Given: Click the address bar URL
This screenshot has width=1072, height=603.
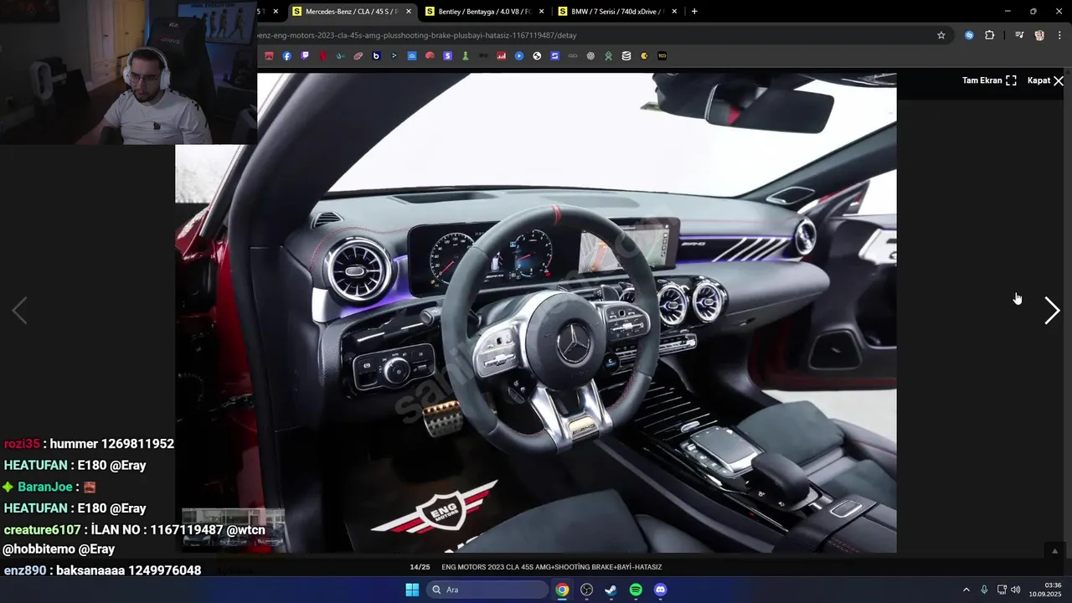Looking at the screenshot, I should 417,35.
